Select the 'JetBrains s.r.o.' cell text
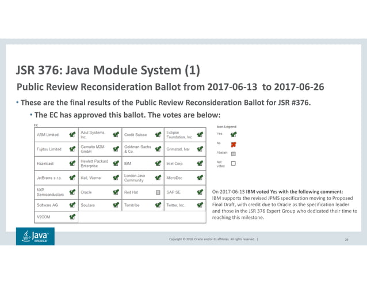This screenshot has width=367, height=284. (x=49, y=178)
